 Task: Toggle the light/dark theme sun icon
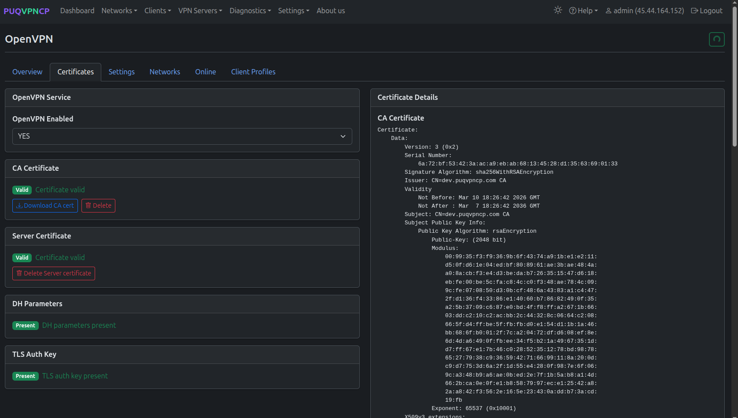point(558,10)
